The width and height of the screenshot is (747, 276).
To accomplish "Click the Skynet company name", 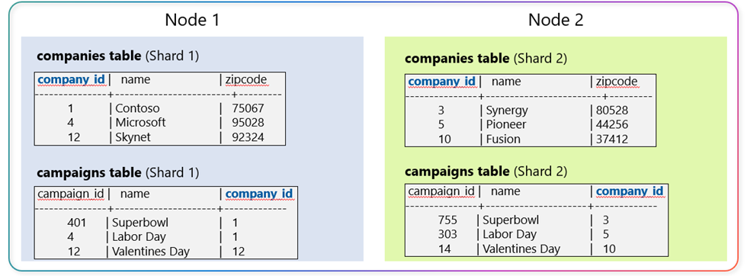I will (133, 137).
